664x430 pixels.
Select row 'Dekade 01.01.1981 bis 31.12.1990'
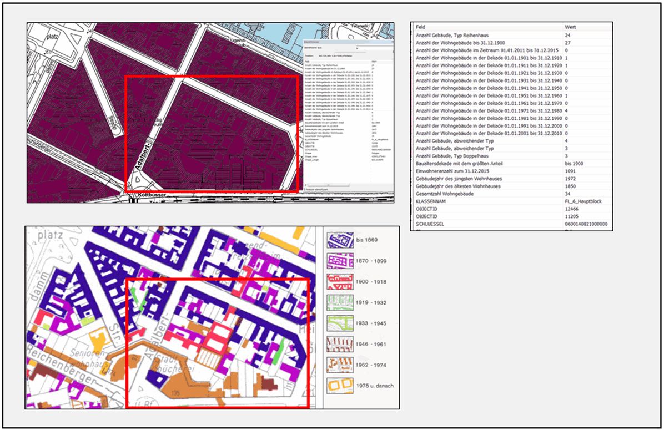[x=511, y=119]
